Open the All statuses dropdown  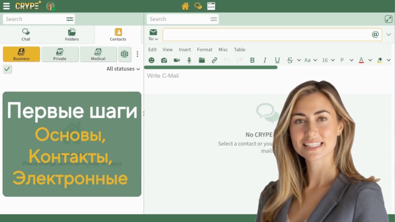[x=123, y=69]
